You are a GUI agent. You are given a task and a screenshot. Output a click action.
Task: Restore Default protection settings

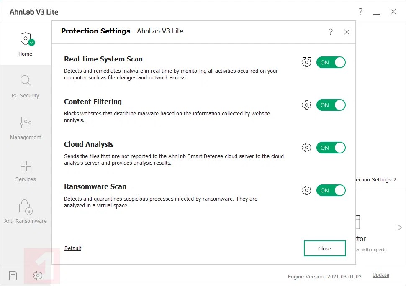[x=72, y=248]
